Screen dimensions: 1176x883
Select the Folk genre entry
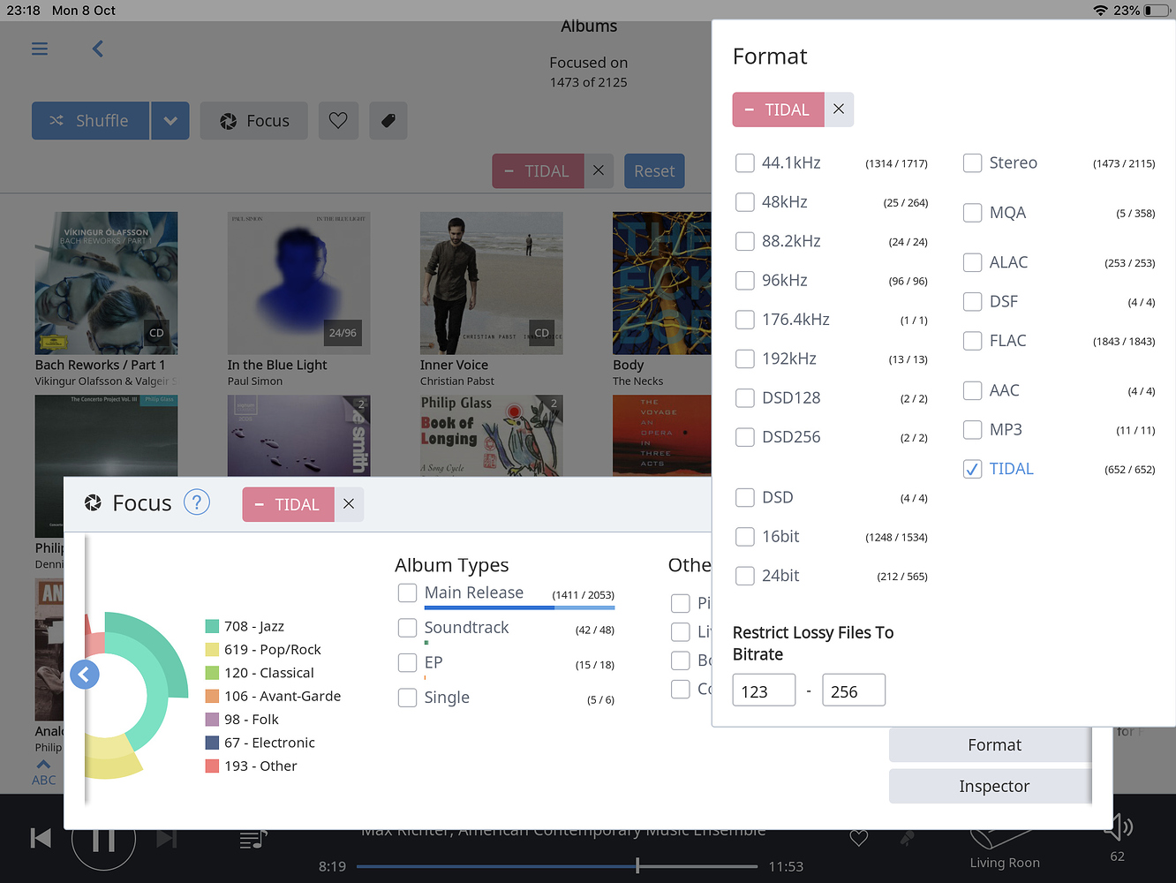242,720
